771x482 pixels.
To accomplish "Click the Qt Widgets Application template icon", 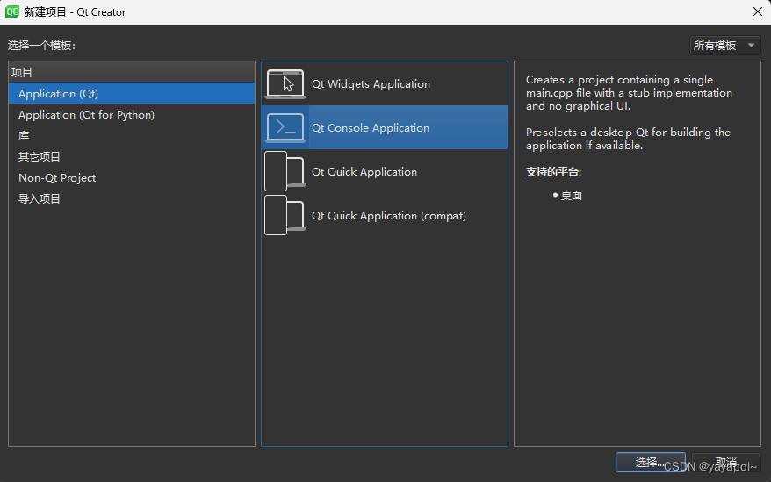I will coord(285,84).
